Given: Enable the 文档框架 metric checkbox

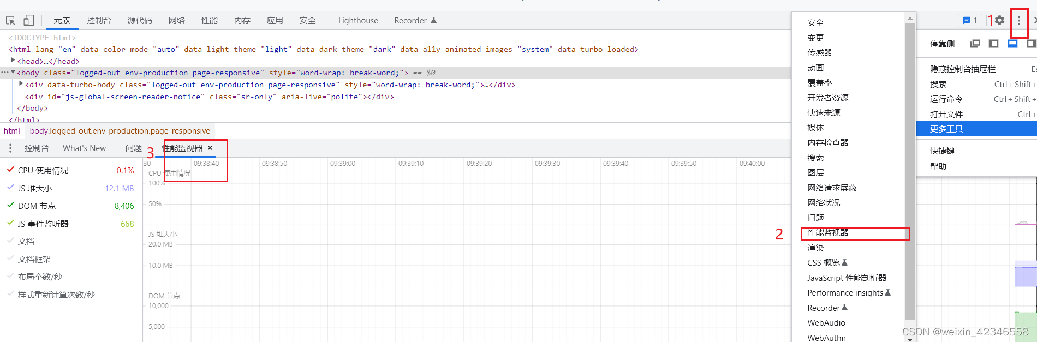Looking at the screenshot, I should (10, 259).
